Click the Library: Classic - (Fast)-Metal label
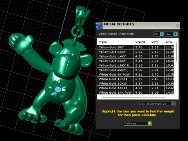Screen dimensions: 188x141 point(116,34)
